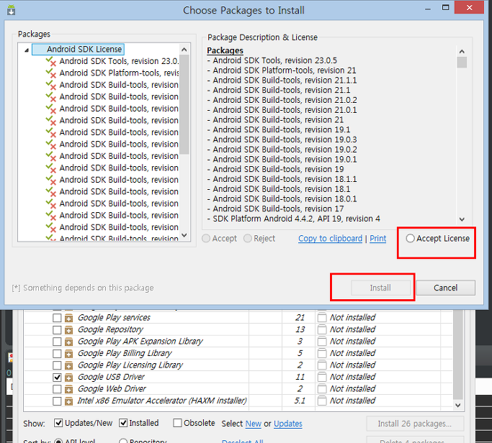Toggle the Updates/New show checkbox

point(58,423)
